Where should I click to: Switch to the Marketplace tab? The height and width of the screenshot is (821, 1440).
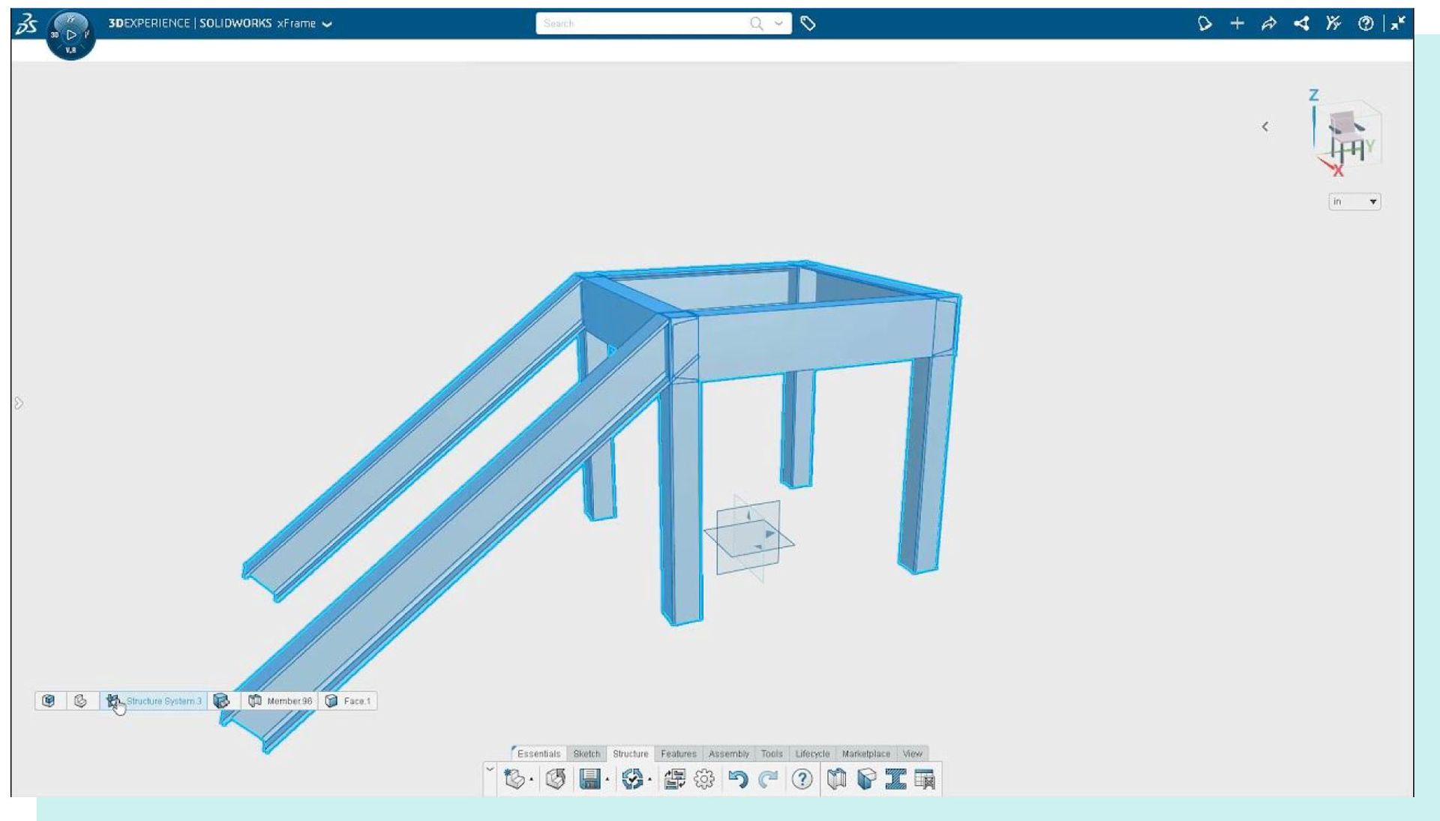pos(865,754)
